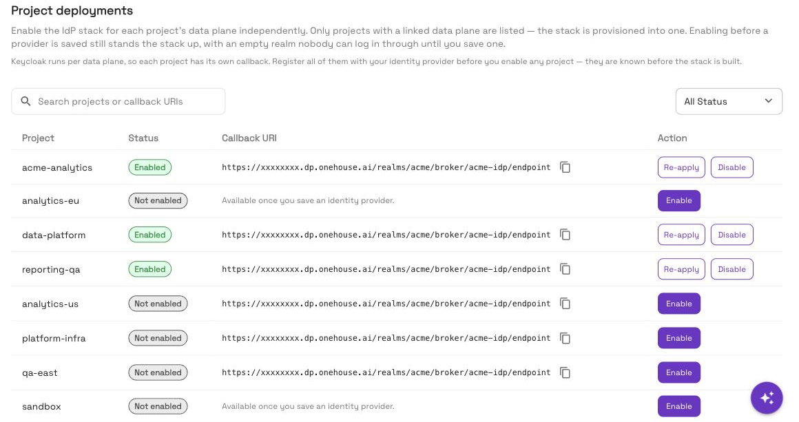Click the Project deployments heading

(72, 11)
